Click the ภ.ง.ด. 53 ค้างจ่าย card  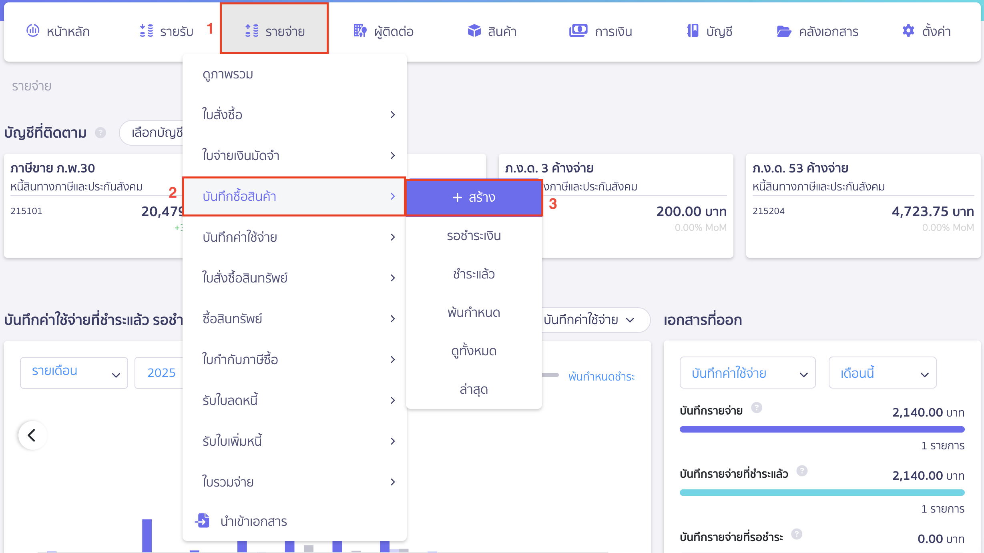tap(864, 205)
